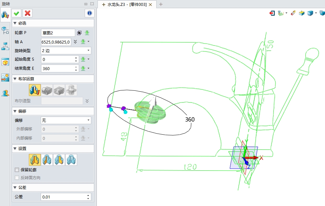Select the eraser icon in viewport toolbar
325x206 pixels.
point(293,13)
